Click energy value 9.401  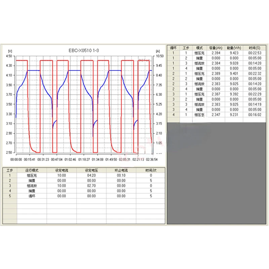[234, 74]
